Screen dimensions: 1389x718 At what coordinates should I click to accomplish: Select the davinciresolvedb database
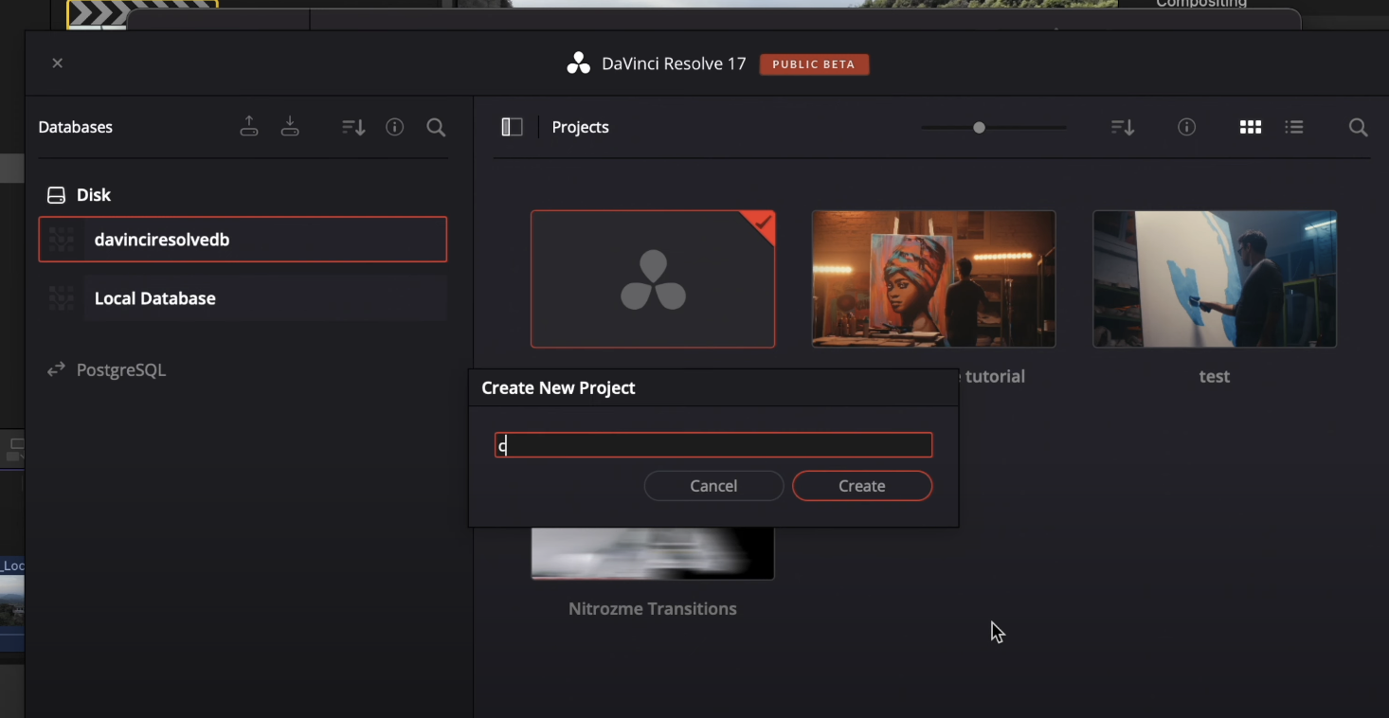pyautogui.click(x=243, y=240)
